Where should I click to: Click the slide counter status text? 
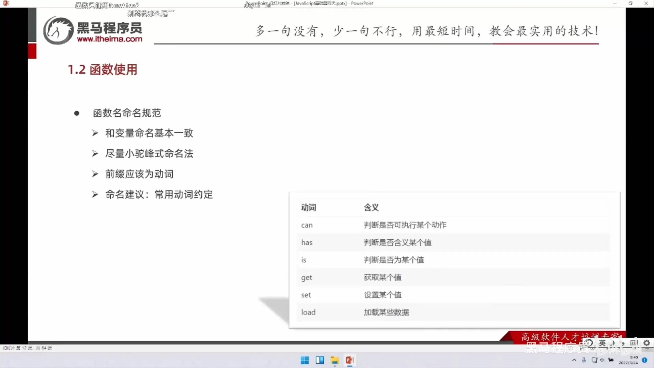click(27, 348)
